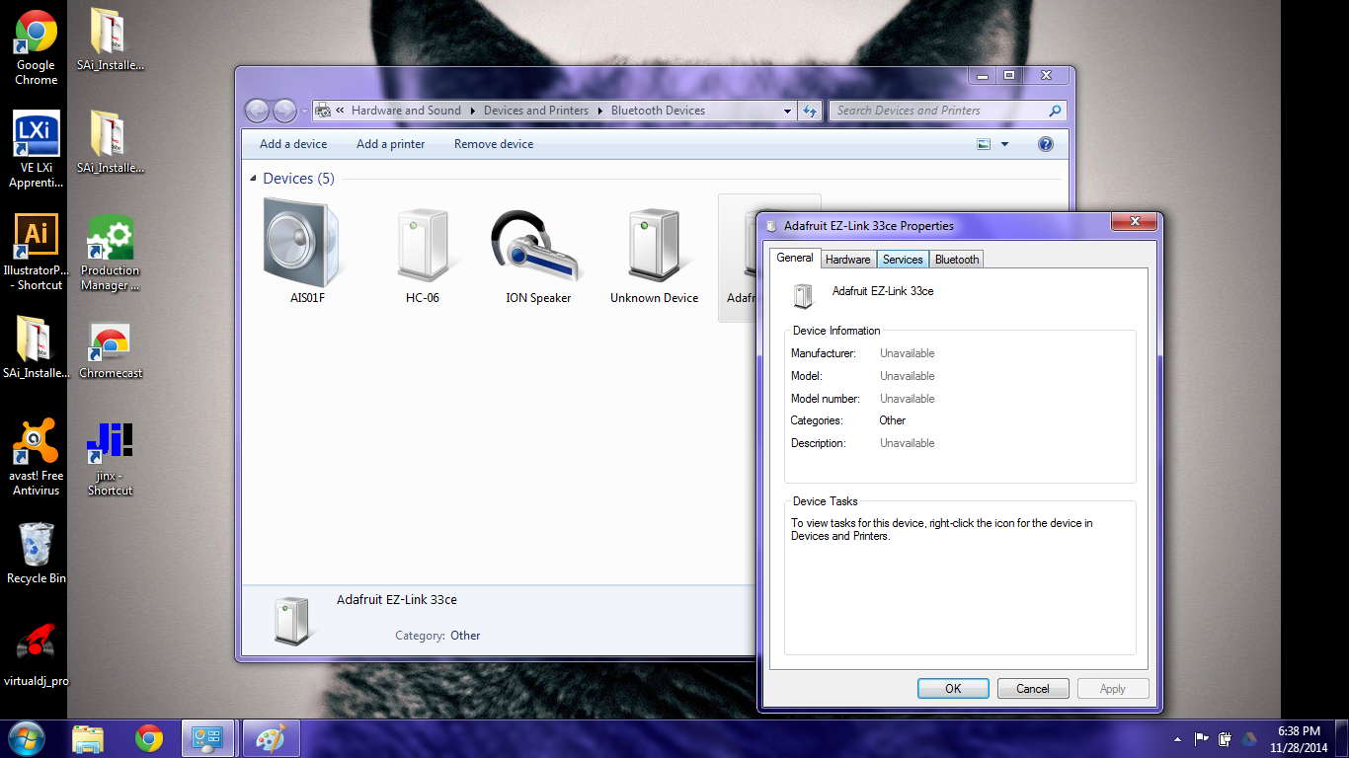1349x758 pixels.
Task: Open the more views options dropdown arrow
Action: coord(1005,144)
